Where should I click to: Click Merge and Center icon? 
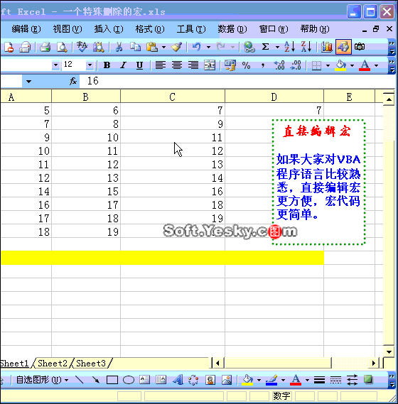(210, 65)
